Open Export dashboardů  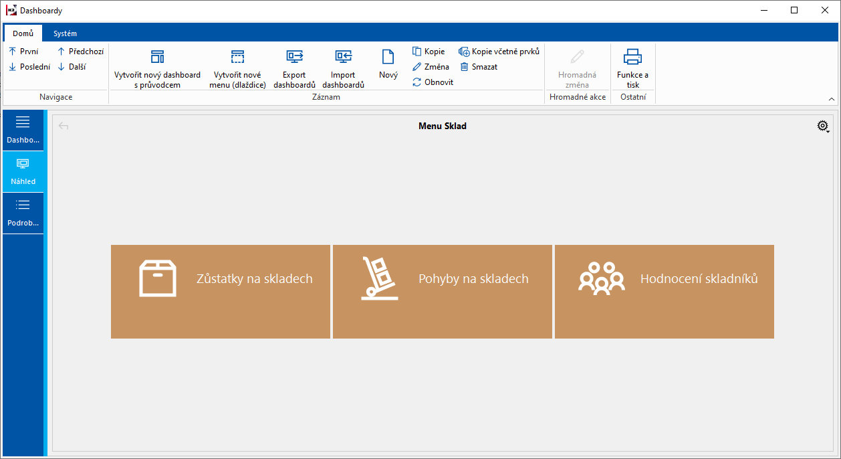tap(294, 68)
